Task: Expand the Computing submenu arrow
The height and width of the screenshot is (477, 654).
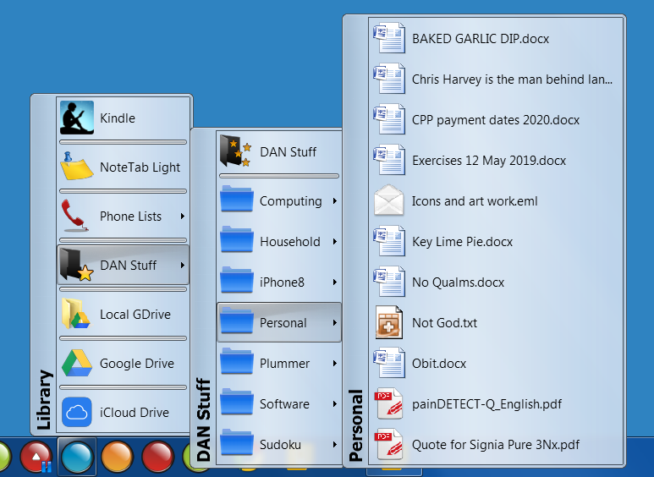Action: 335,201
